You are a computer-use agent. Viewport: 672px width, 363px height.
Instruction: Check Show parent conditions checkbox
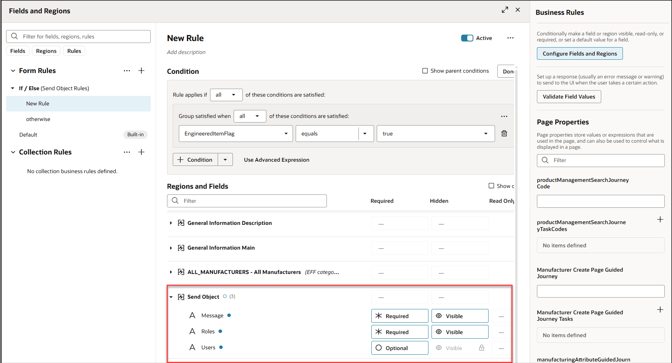[x=425, y=71]
